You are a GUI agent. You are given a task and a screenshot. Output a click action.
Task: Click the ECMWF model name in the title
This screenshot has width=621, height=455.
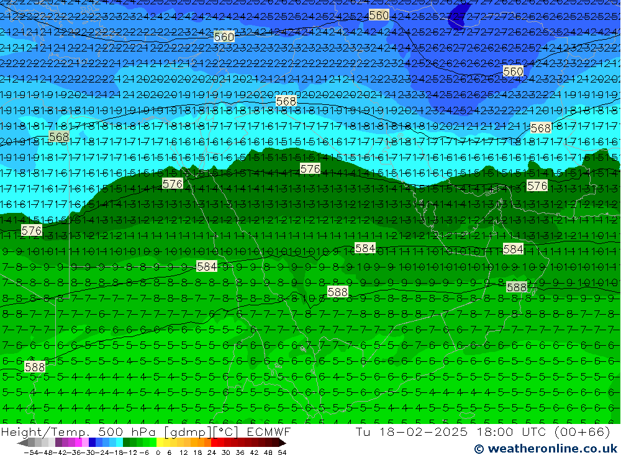tap(268, 431)
